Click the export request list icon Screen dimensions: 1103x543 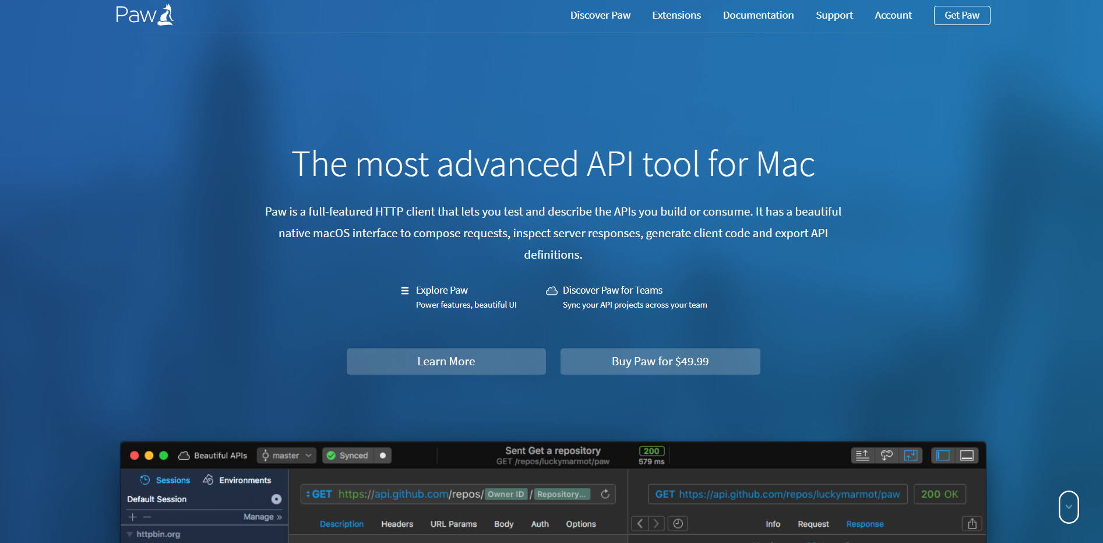[862, 456]
